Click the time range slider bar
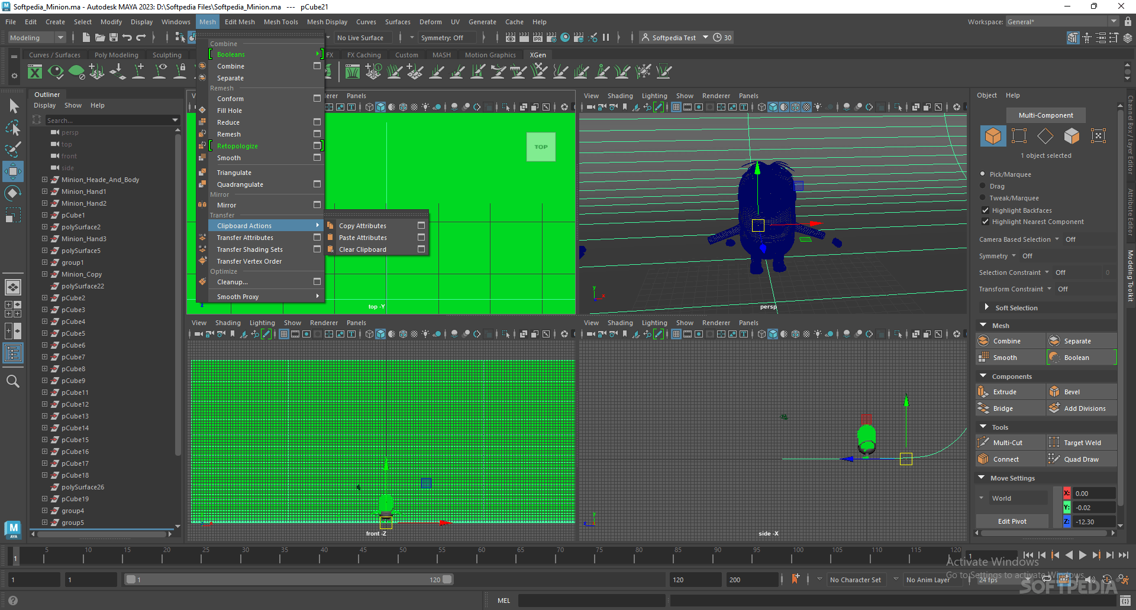 288,580
